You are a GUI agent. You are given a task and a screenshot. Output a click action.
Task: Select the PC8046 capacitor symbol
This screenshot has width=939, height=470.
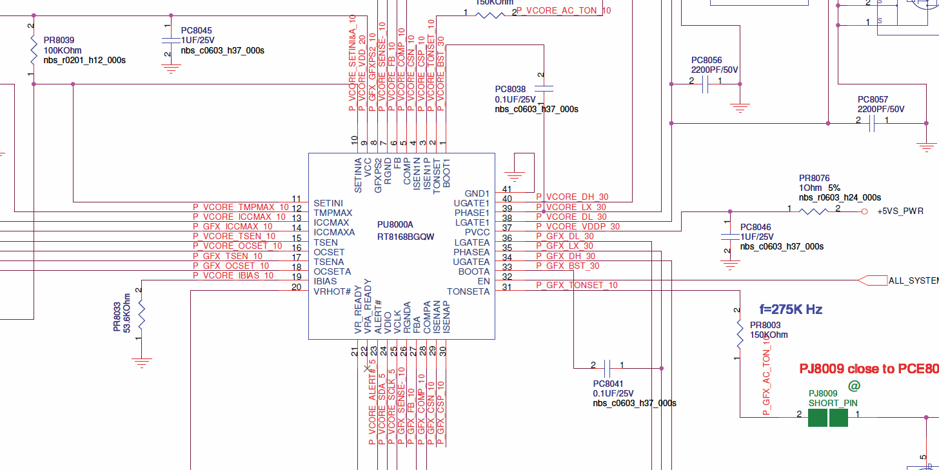tap(730, 238)
